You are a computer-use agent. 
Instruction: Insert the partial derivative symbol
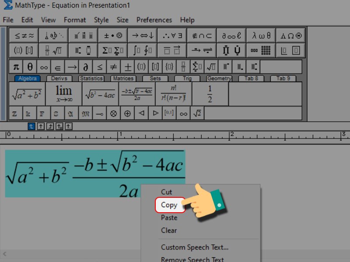coord(86,66)
